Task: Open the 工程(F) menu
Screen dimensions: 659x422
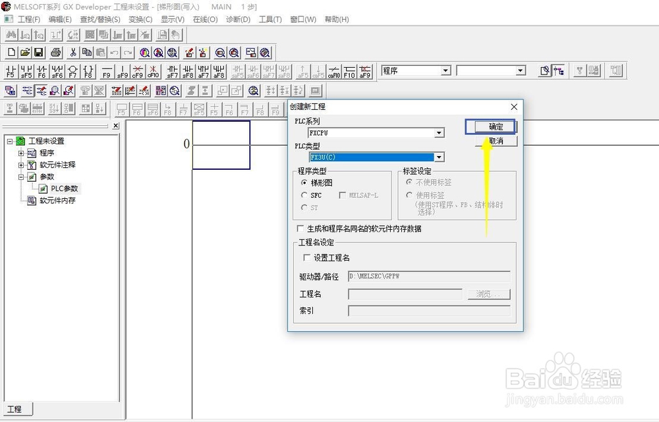Action: coord(28,19)
